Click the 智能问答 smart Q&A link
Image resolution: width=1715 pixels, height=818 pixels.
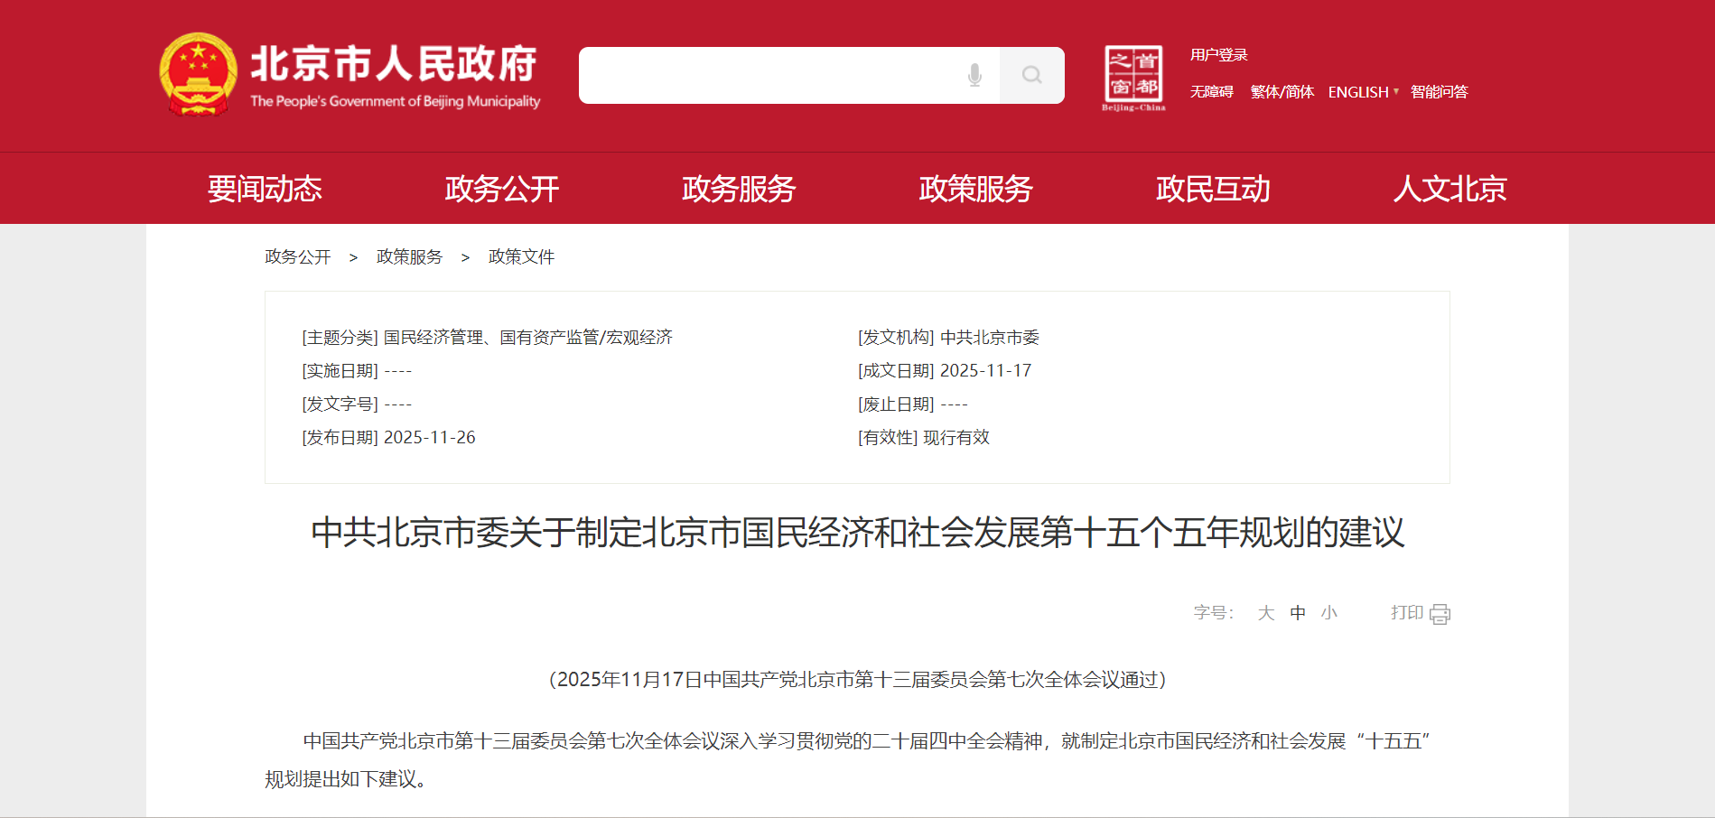click(x=1439, y=91)
